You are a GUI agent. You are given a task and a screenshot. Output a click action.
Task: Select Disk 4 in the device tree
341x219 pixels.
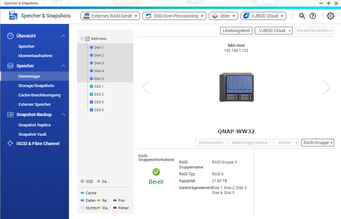pos(99,71)
